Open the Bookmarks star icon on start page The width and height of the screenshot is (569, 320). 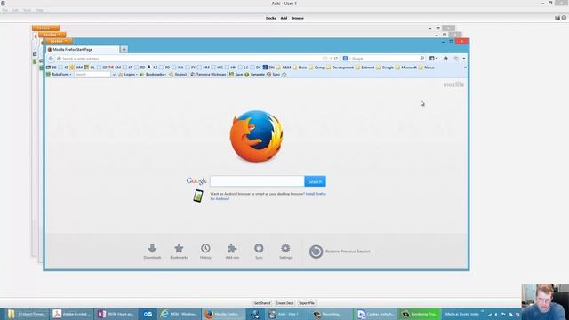click(x=179, y=249)
